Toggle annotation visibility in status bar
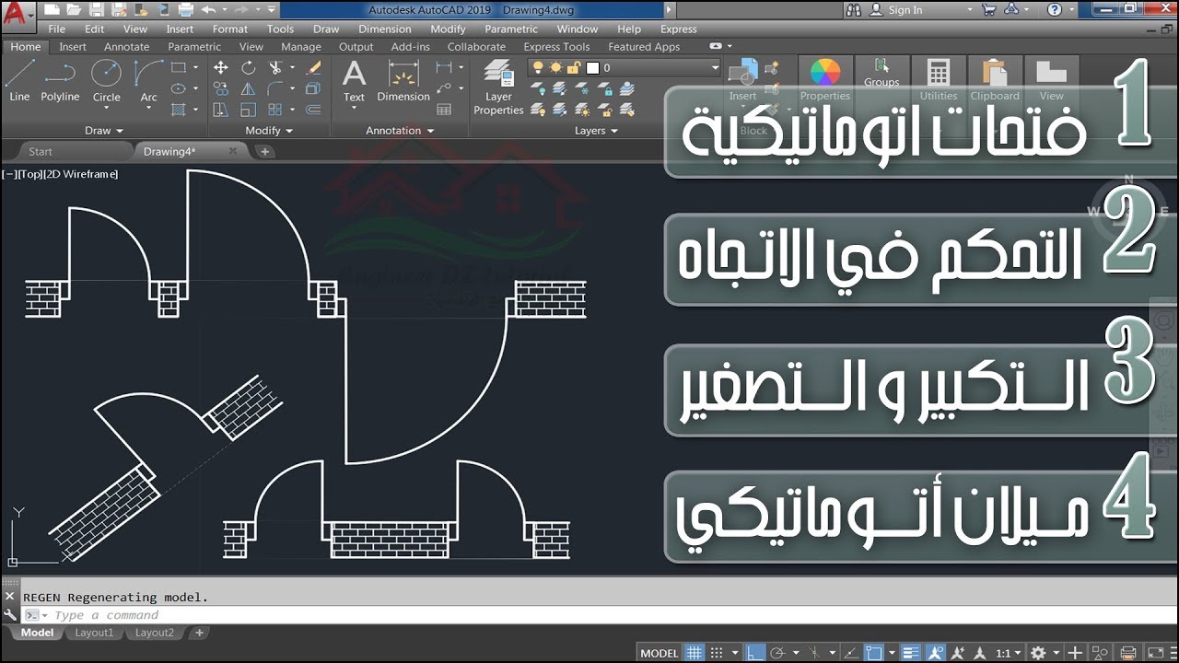 coord(935,653)
